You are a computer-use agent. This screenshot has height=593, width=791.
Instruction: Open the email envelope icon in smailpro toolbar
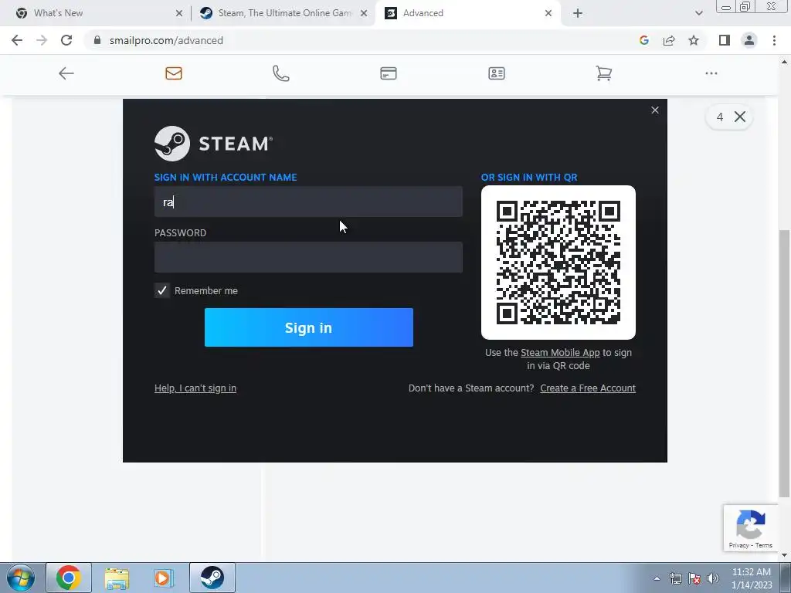coord(174,73)
